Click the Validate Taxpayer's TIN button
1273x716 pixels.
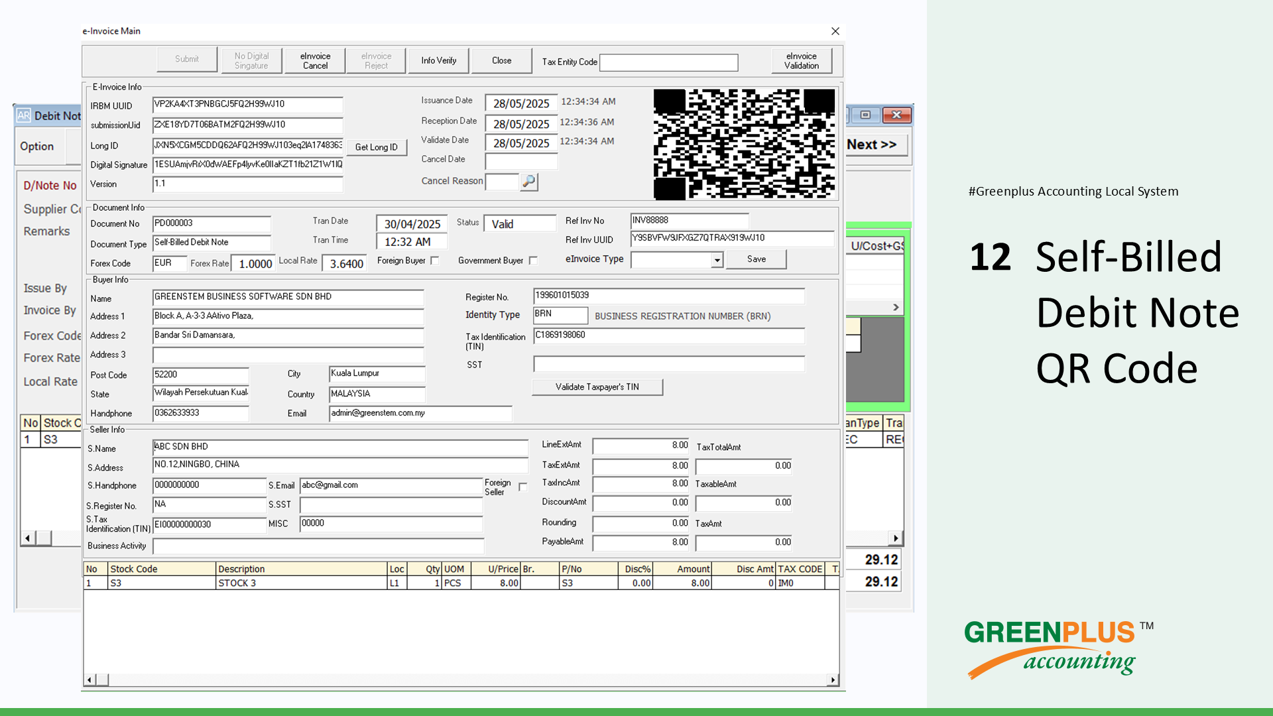tap(597, 387)
